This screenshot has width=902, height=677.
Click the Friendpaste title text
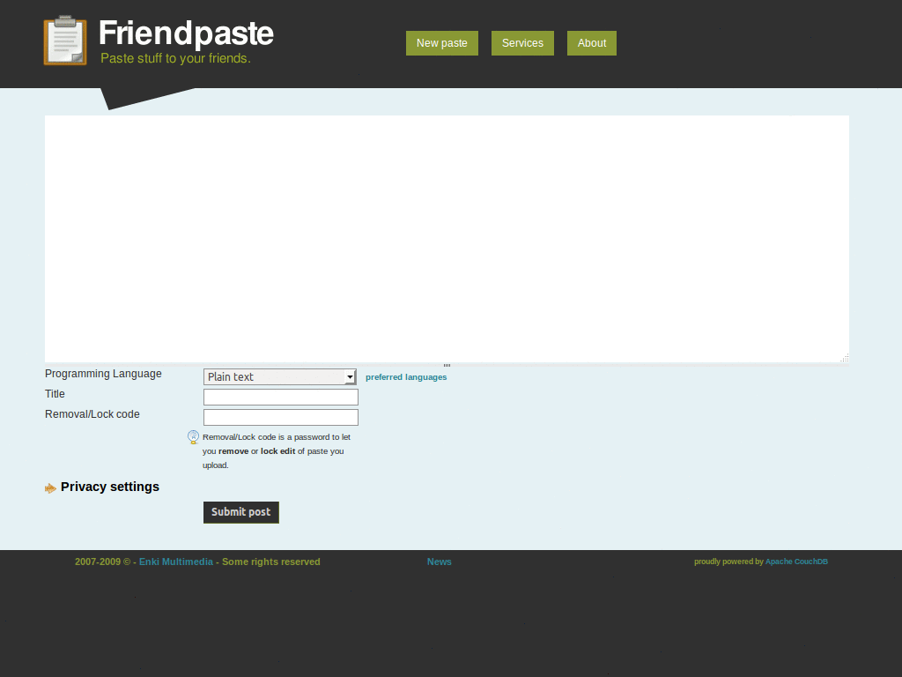(186, 33)
